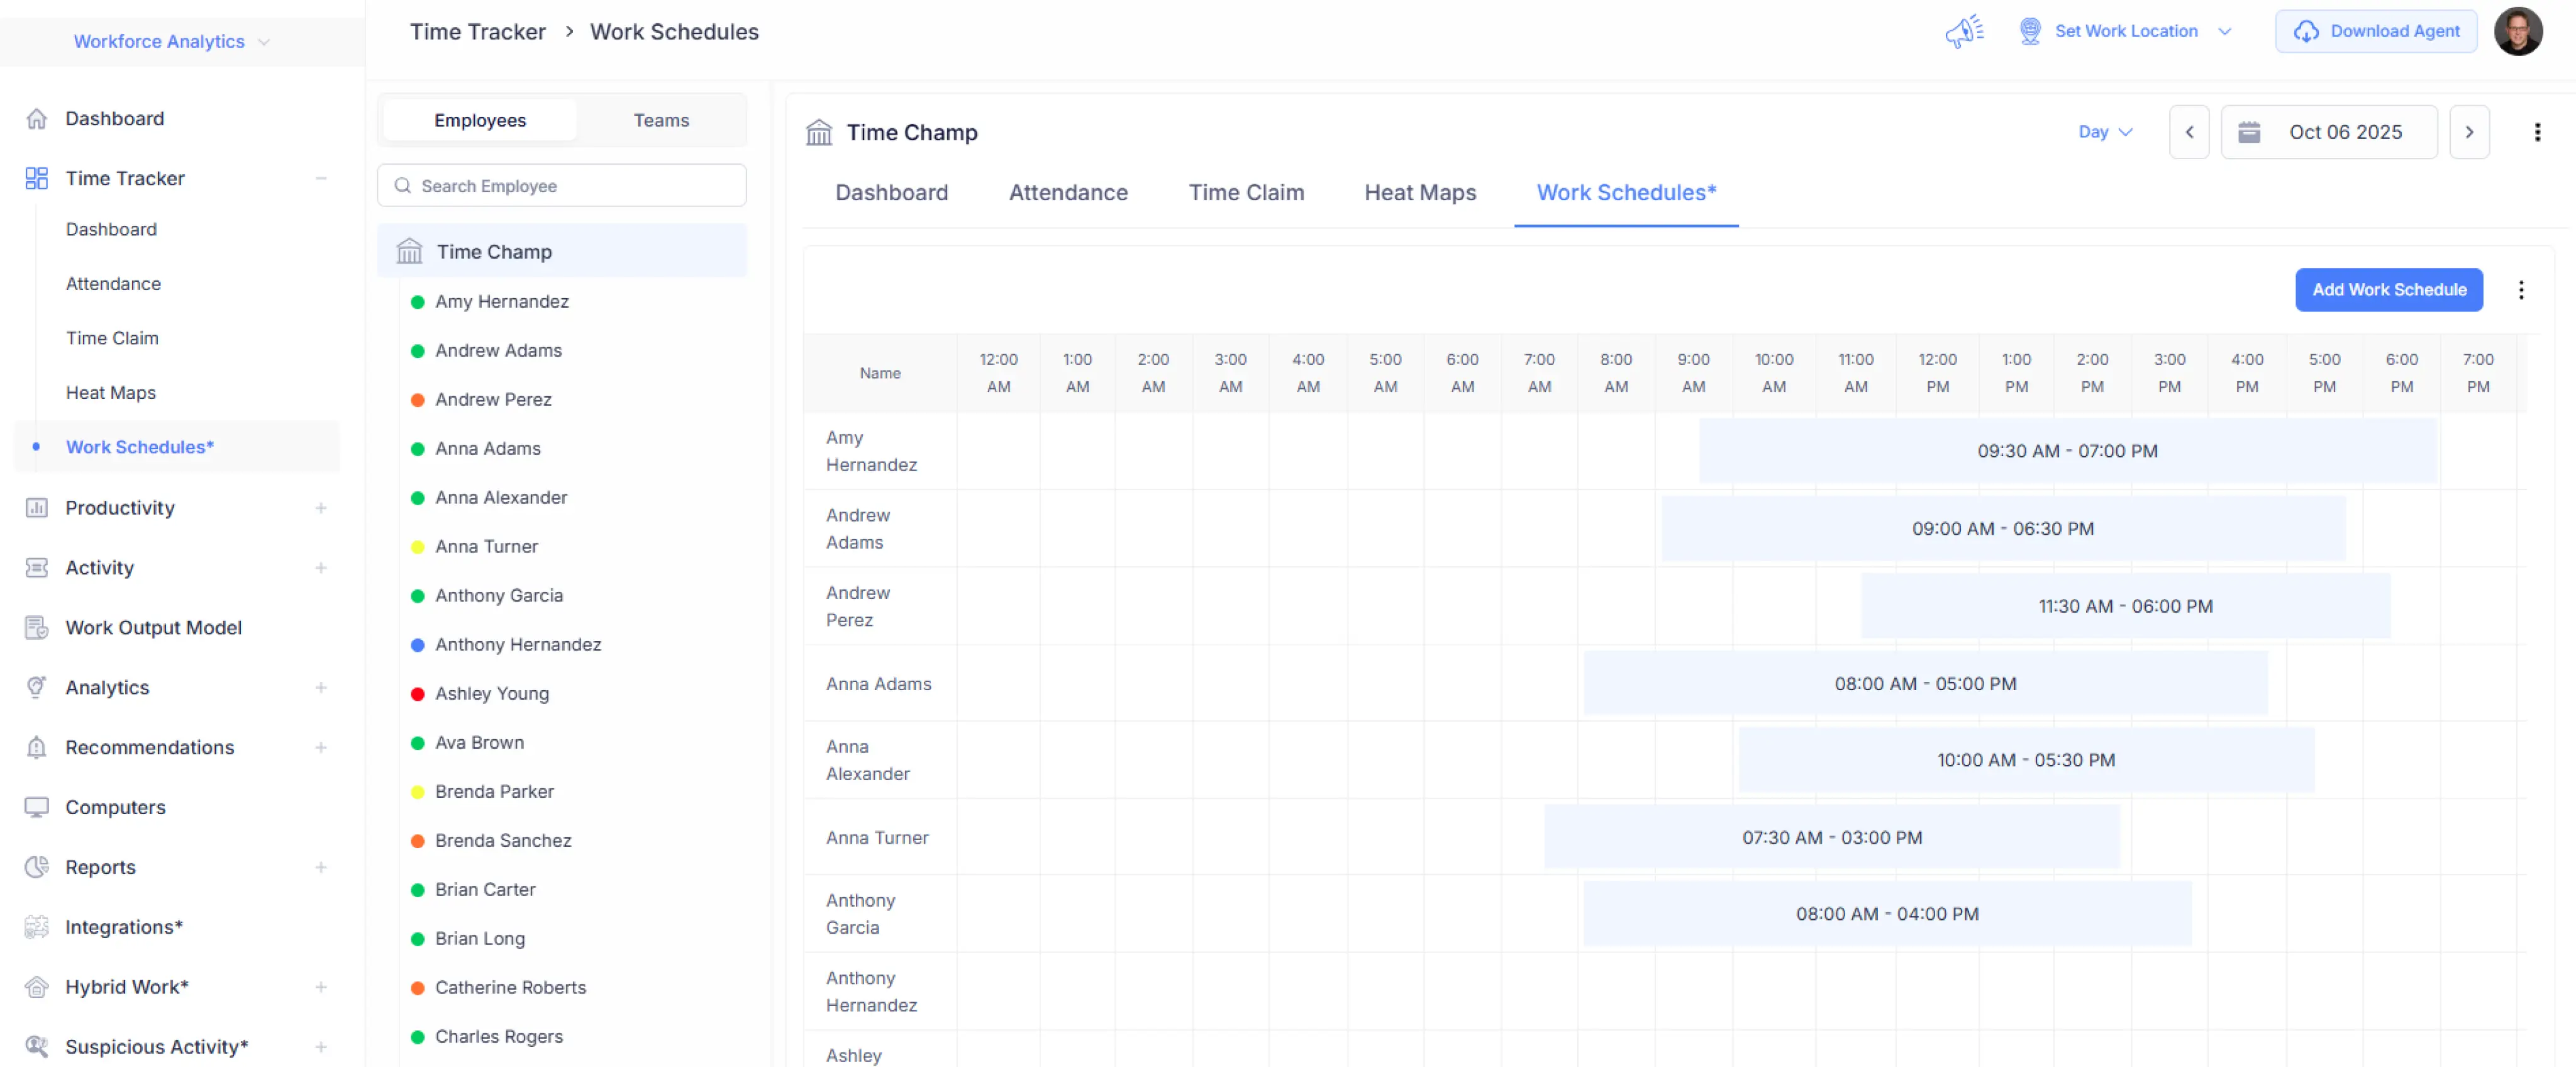The height and width of the screenshot is (1067, 2576).
Task: Click the Computers monitor icon in sidebar
Action: tap(37, 807)
